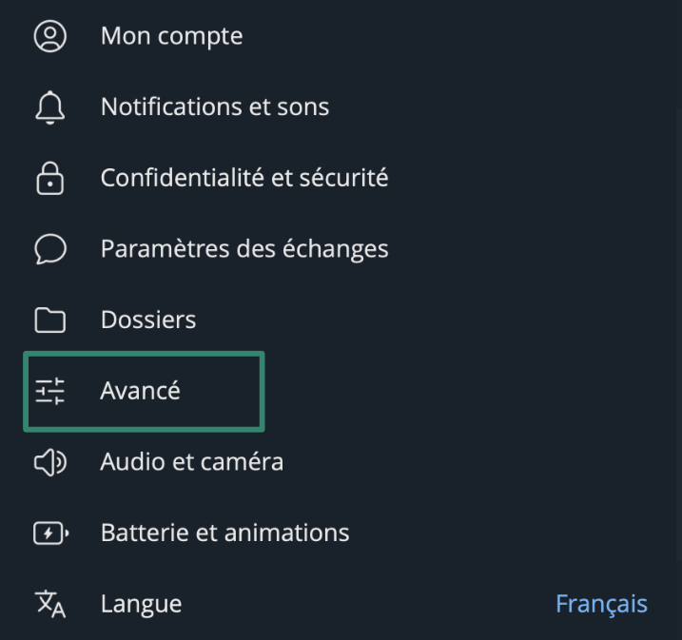Click the battery icon
This screenshot has height=640, width=682.
[x=50, y=533]
